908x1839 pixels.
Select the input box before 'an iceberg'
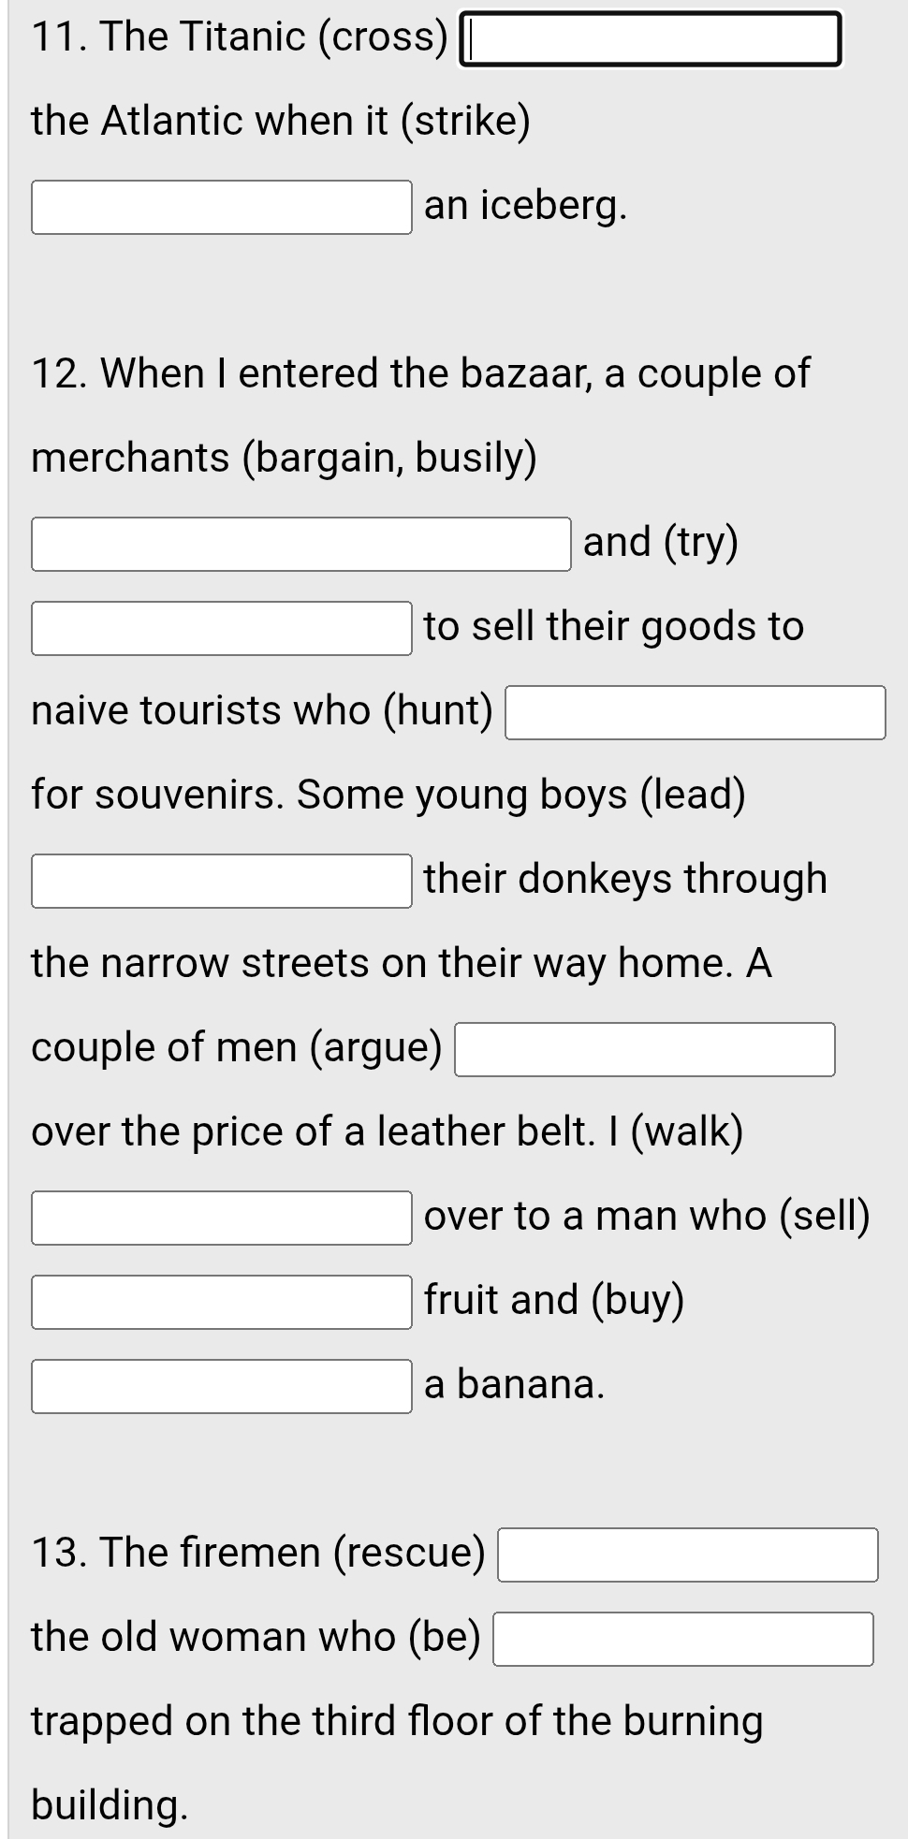click(x=222, y=207)
